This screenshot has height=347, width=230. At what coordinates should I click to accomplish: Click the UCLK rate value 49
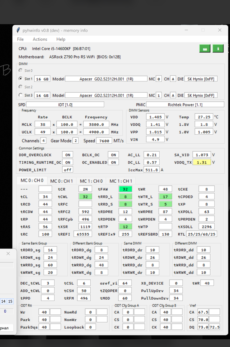43,132
